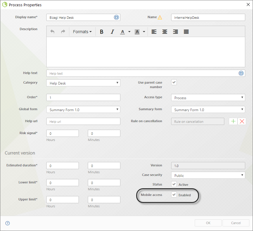Open the Formats dropdown menu
Viewport: 253px width, 231px height.
82,32
